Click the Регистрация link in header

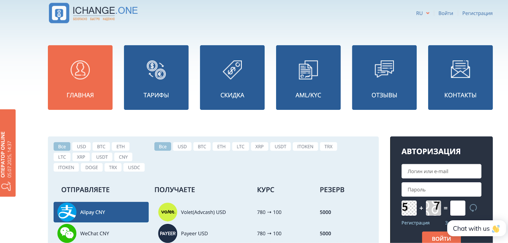(x=477, y=13)
